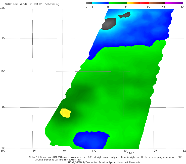Image resolution: width=186 pixels, height=164 pixels.
Task: Click the purple segment of the color bar
Action: coord(174,3)
